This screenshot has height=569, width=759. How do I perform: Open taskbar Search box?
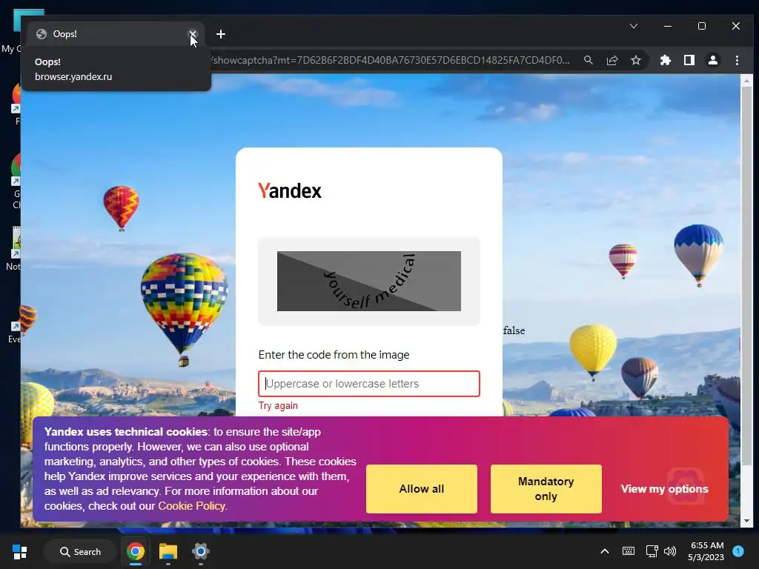[x=80, y=551]
